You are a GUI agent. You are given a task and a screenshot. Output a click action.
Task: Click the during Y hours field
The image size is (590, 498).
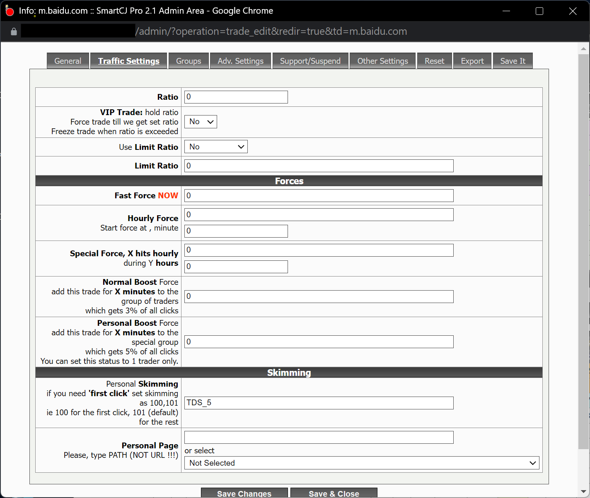[x=236, y=267]
